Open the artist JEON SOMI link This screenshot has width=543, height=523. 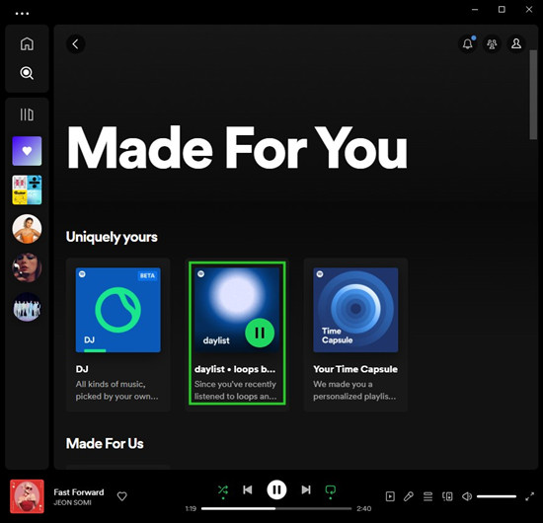[72, 502]
